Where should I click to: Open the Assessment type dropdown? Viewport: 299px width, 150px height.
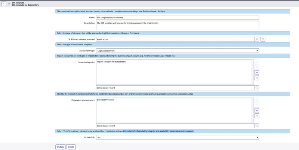point(177,50)
